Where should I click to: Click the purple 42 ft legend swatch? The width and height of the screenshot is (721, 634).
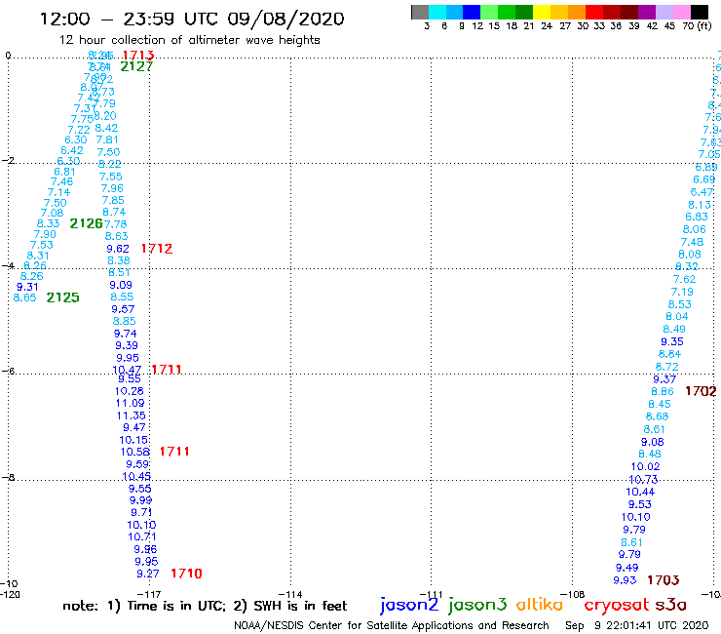pos(647,12)
